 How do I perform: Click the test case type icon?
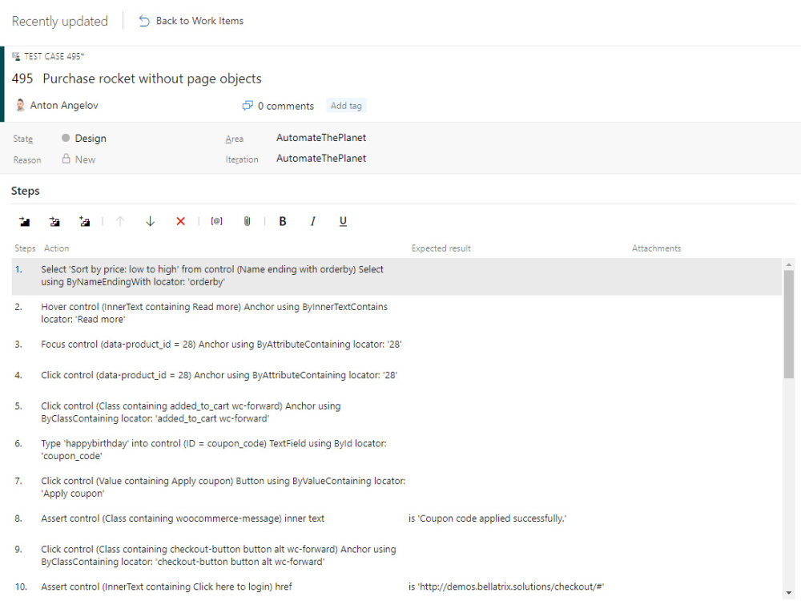point(16,56)
